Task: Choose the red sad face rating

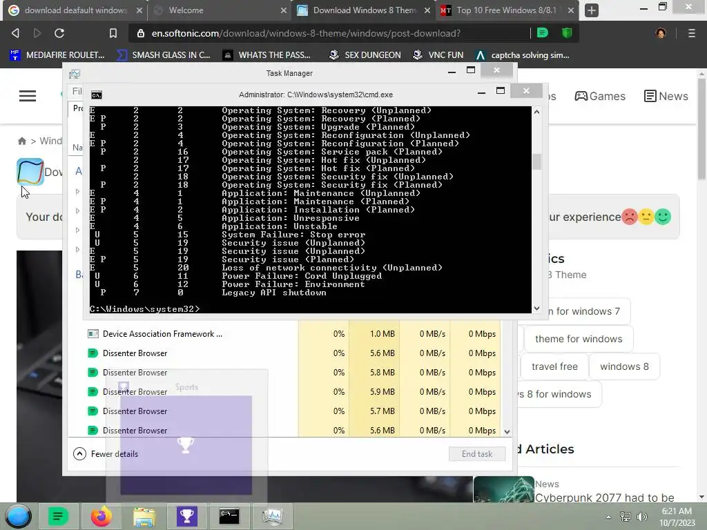Action: point(630,217)
